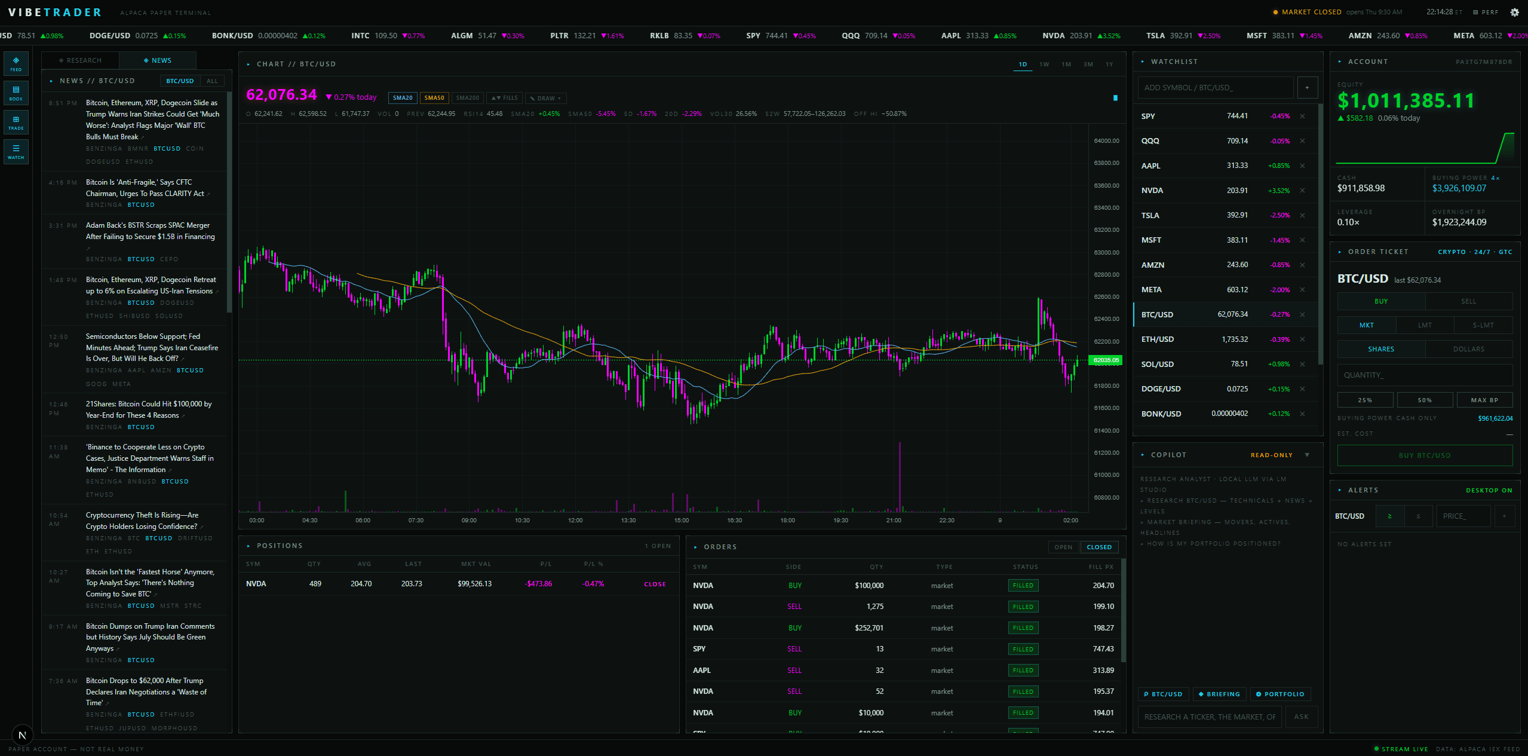Select SELL side in order ticket
The height and width of the screenshot is (756, 1528).
pos(1469,301)
